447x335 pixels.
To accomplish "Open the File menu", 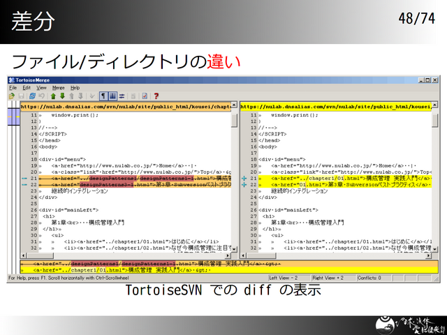I will pos(13,88).
